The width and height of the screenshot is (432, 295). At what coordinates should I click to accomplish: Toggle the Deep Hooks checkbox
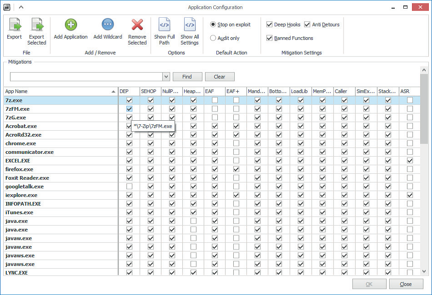click(270, 25)
